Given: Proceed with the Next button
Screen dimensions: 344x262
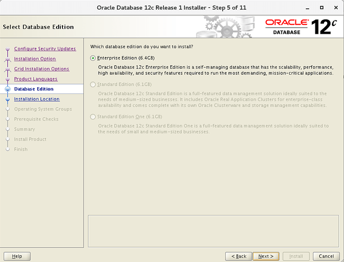Looking at the screenshot, I should point(266,256).
